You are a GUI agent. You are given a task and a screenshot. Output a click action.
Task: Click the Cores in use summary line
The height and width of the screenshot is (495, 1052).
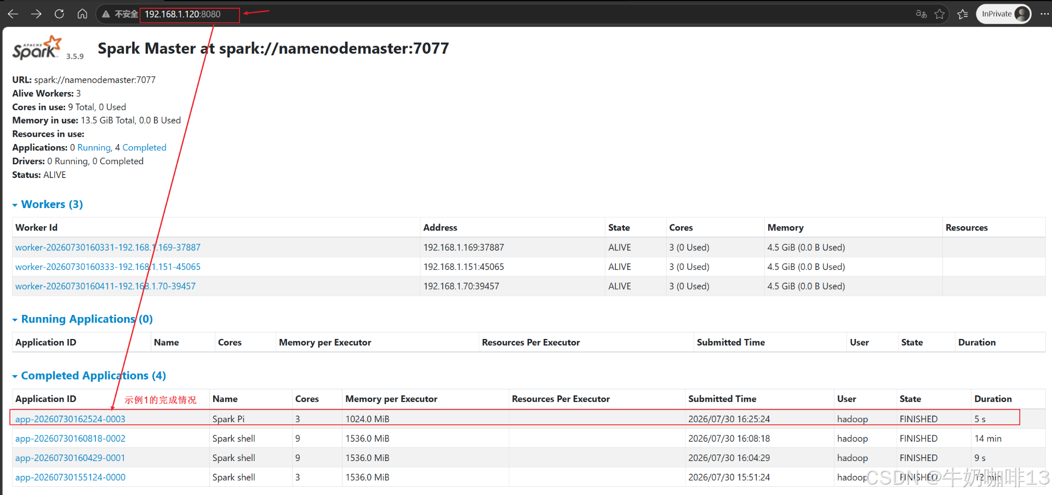(x=69, y=107)
